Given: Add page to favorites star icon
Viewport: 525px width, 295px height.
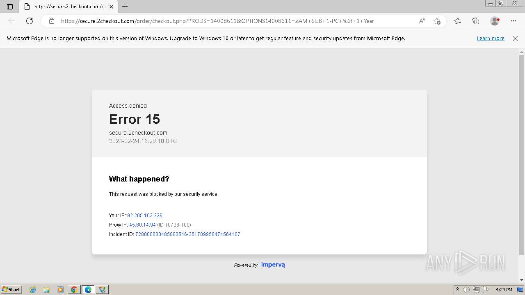Looking at the screenshot, I should point(437,21).
